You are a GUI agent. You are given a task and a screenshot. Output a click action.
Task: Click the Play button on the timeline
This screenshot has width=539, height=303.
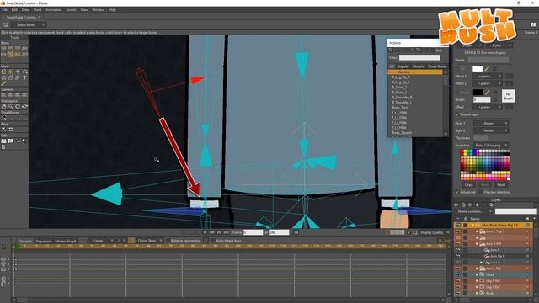point(205,232)
